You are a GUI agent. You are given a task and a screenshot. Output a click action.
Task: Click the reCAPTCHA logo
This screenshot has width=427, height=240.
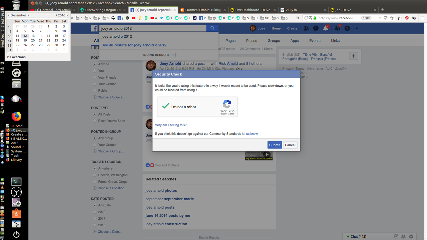[x=227, y=104]
